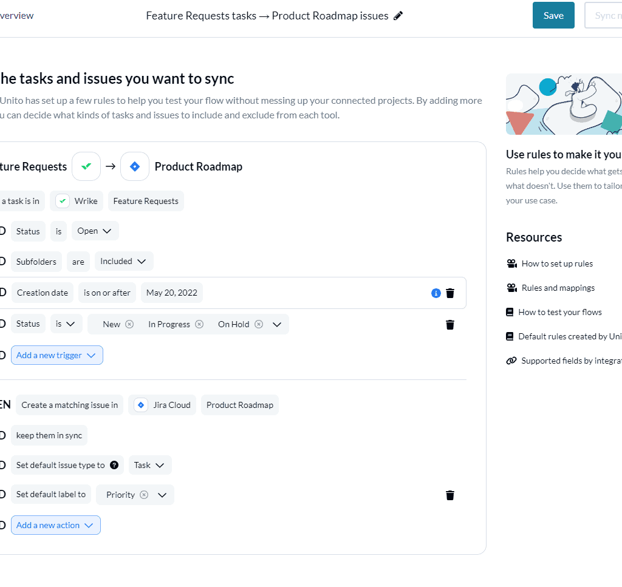Open the How to set up rules link
Screen dimensions: 622x587
pos(557,263)
